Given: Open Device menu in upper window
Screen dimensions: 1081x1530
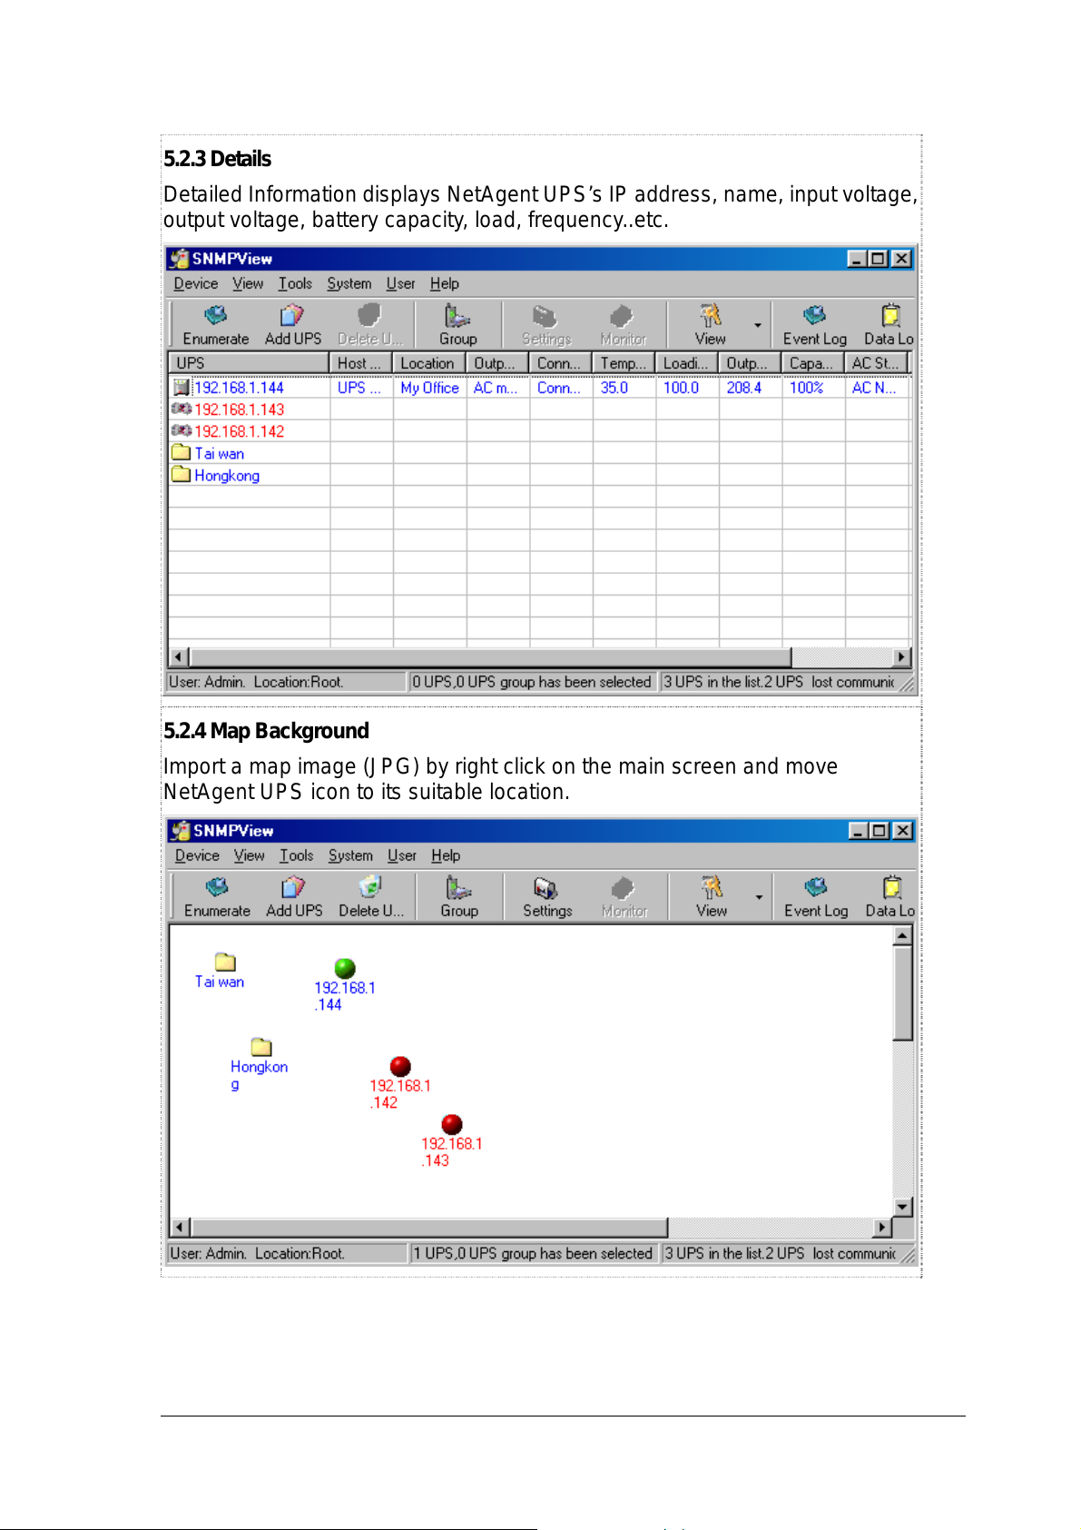Looking at the screenshot, I should click(x=196, y=283).
